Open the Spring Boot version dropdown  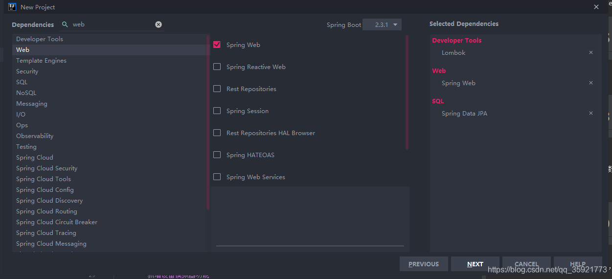click(382, 24)
